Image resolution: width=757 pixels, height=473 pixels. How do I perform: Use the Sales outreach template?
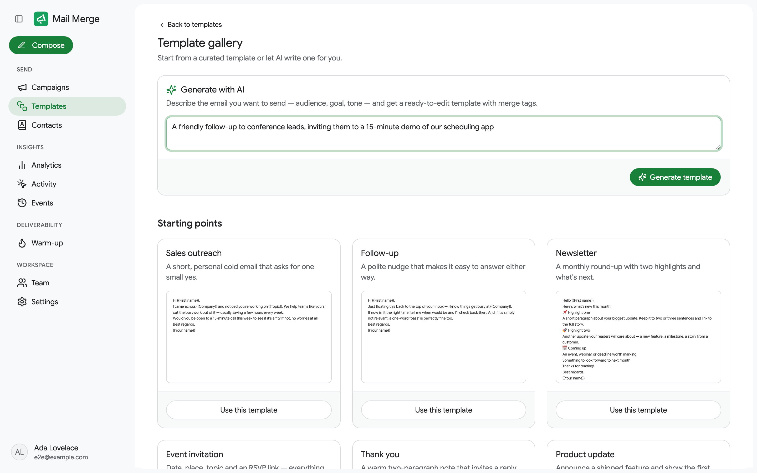click(x=249, y=410)
